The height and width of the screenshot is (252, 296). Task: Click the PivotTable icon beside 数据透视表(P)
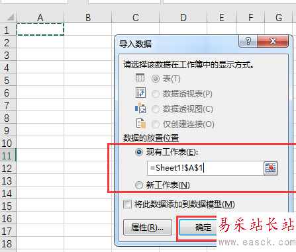click(x=140, y=93)
